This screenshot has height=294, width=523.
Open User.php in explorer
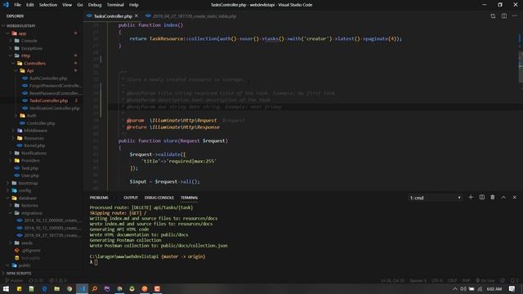click(30, 176)
